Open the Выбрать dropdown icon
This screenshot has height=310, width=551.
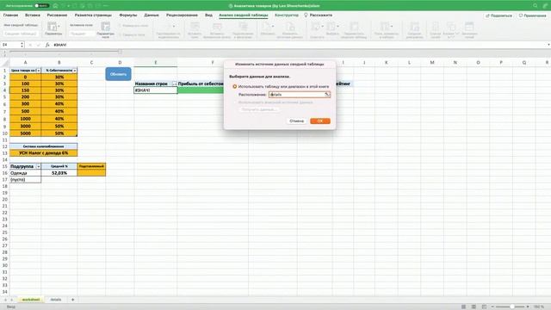(x=332, y=27)
